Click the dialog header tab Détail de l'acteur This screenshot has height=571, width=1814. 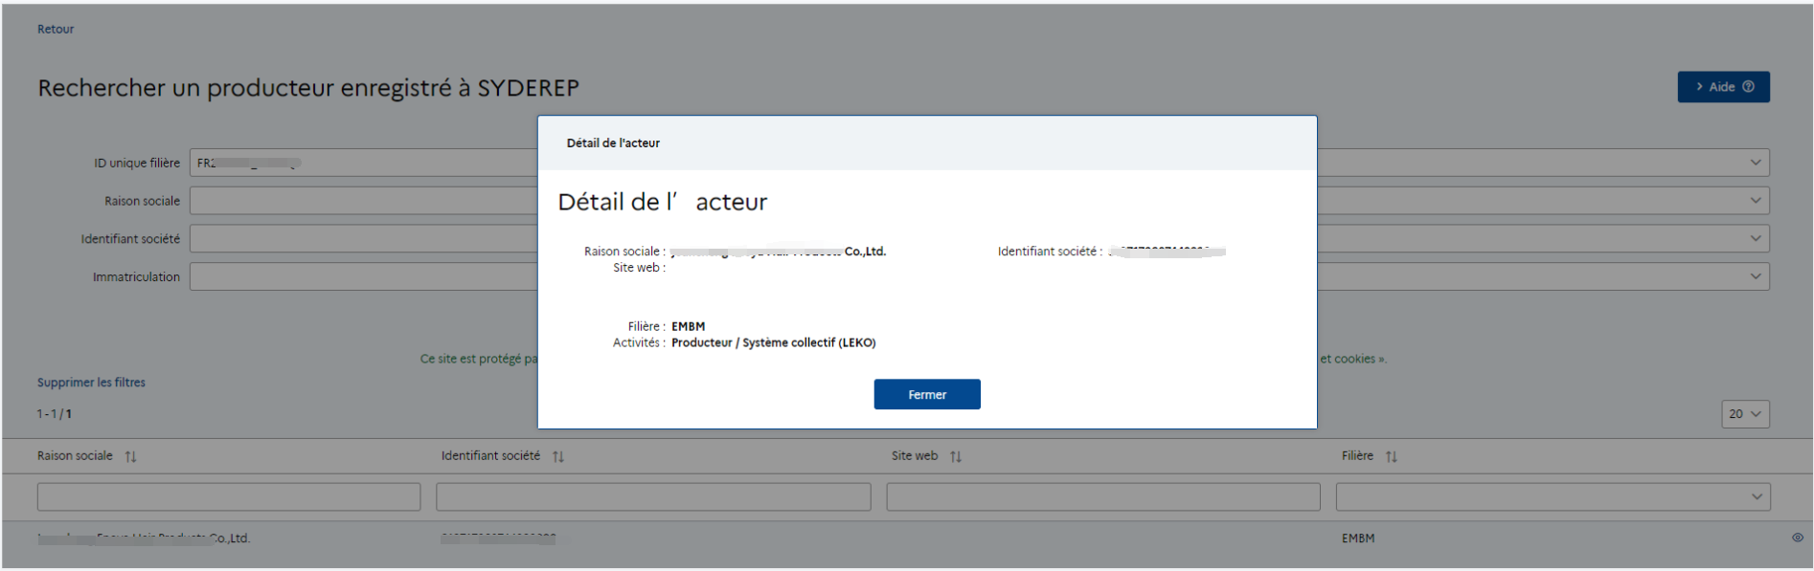(x=613, y=143)
